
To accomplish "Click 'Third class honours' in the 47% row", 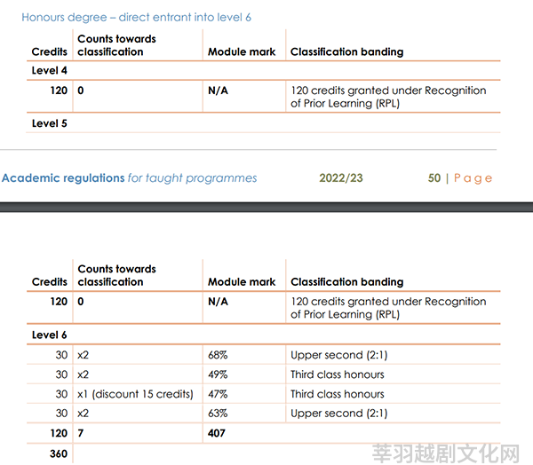I will (x=338, y=394).
